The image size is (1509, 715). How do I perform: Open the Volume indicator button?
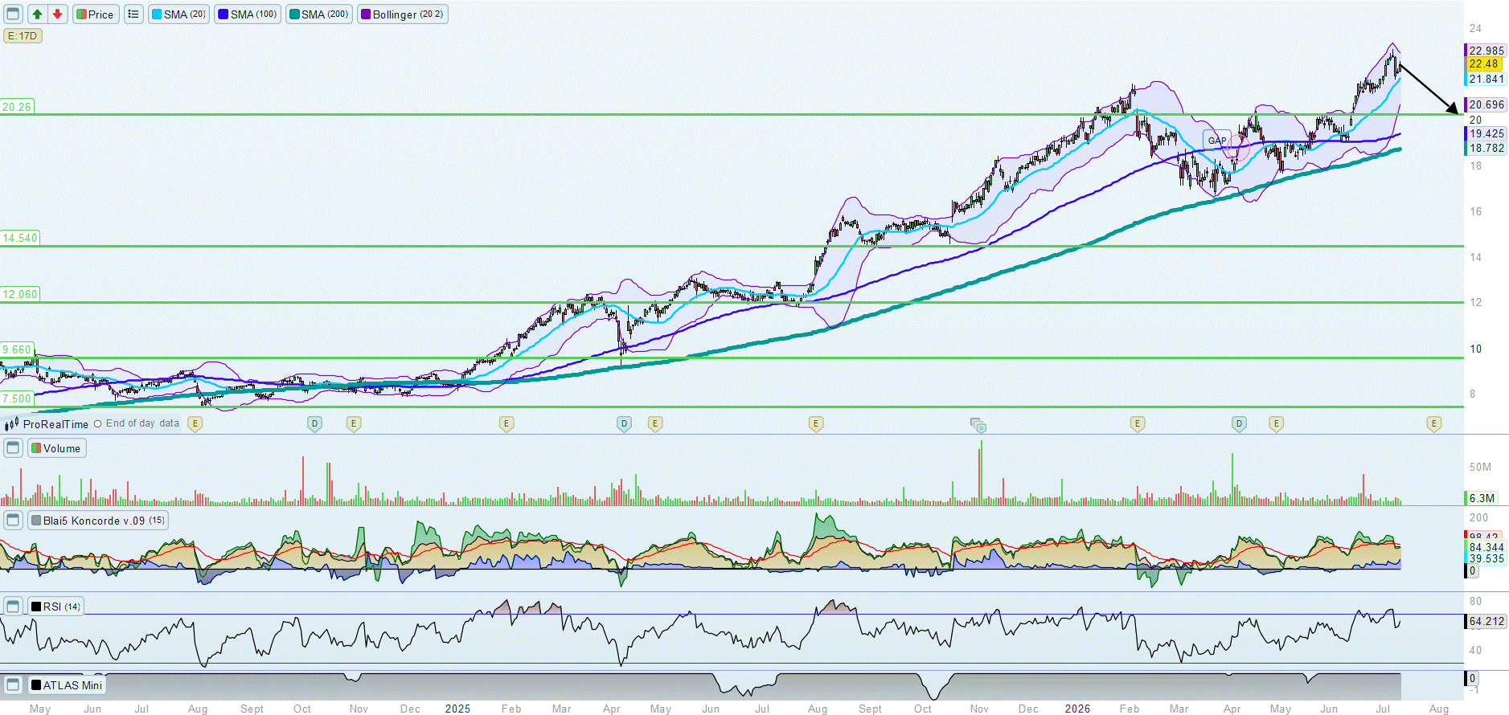pos(56,447)
